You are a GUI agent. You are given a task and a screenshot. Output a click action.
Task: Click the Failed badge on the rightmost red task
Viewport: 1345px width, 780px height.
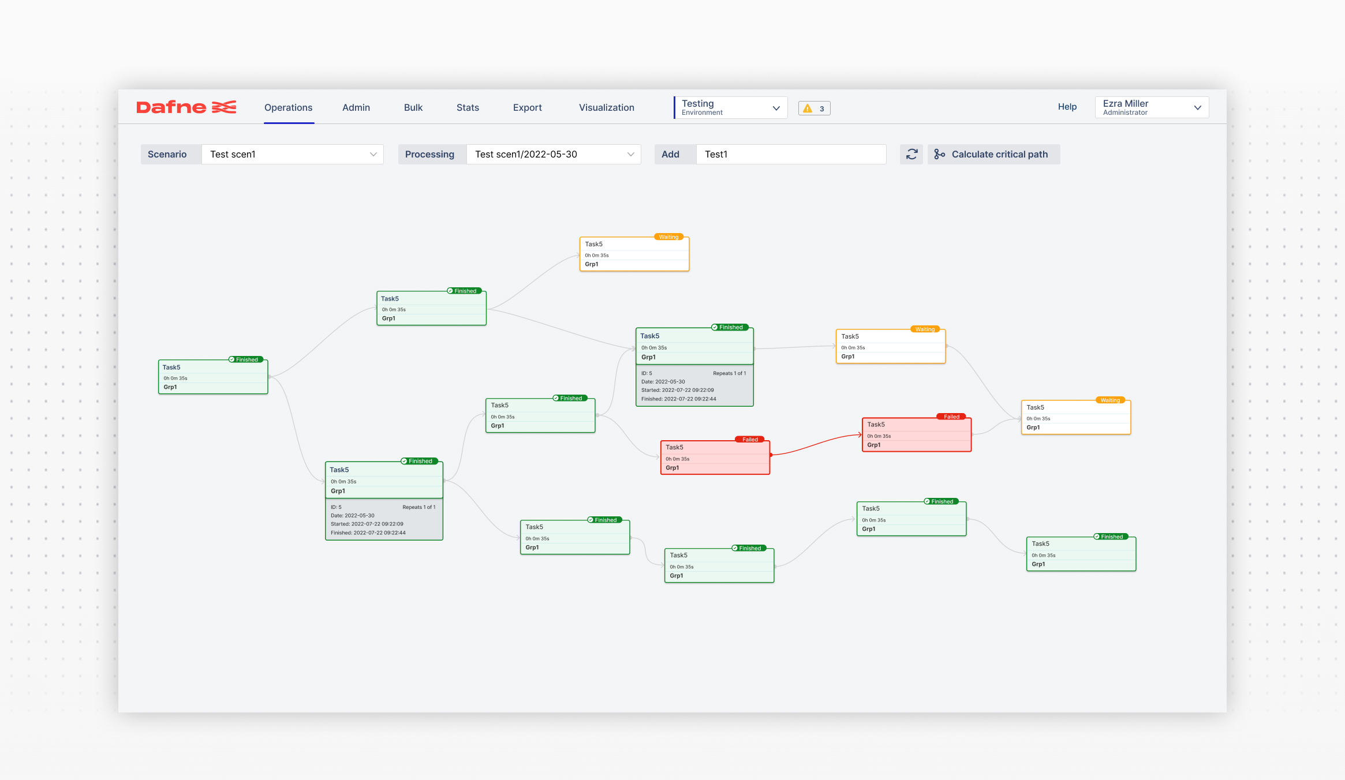951,417
